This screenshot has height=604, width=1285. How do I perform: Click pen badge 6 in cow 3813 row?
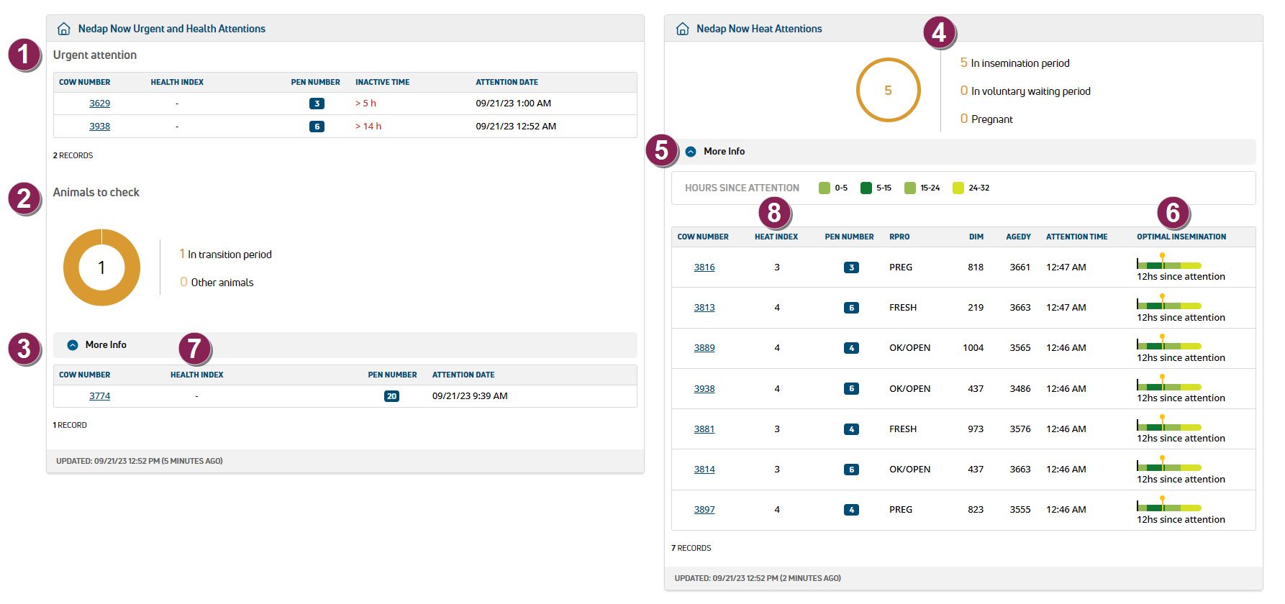coord(851,308)
